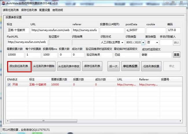
Task: Focus the 成功次数 input field
Action: click(x=78, y=55)
